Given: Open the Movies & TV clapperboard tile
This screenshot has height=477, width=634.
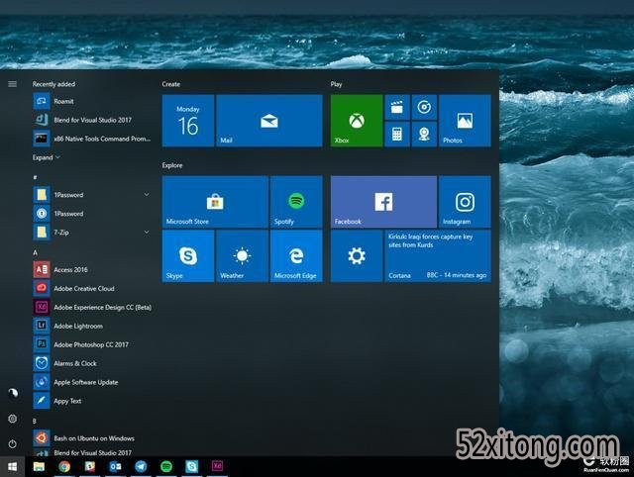Looking at the screenshot, I should point(397,107).
